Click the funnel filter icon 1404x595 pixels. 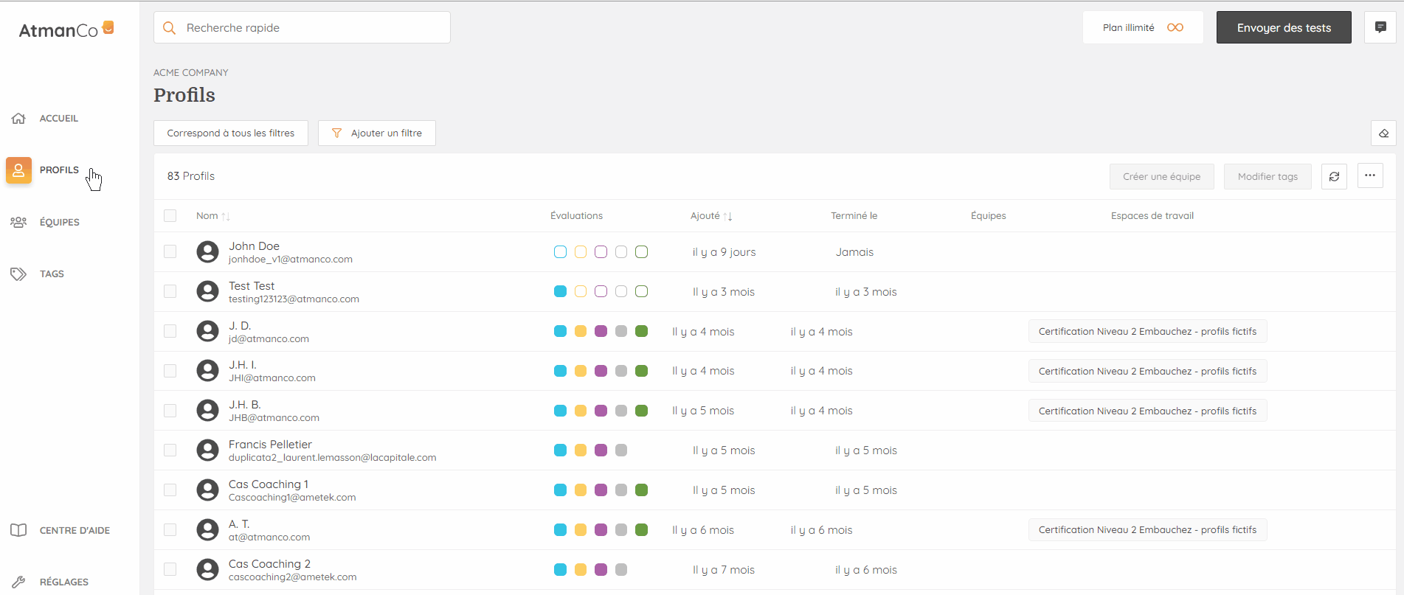pyautogui.click(x=336, y=133)
